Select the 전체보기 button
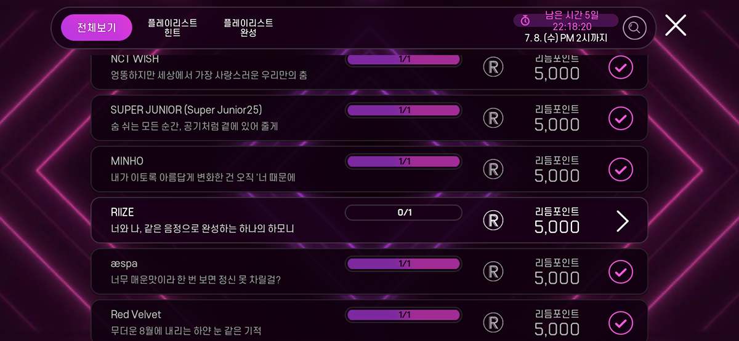Viewport: 739px width, 341px height. [97, 28]
